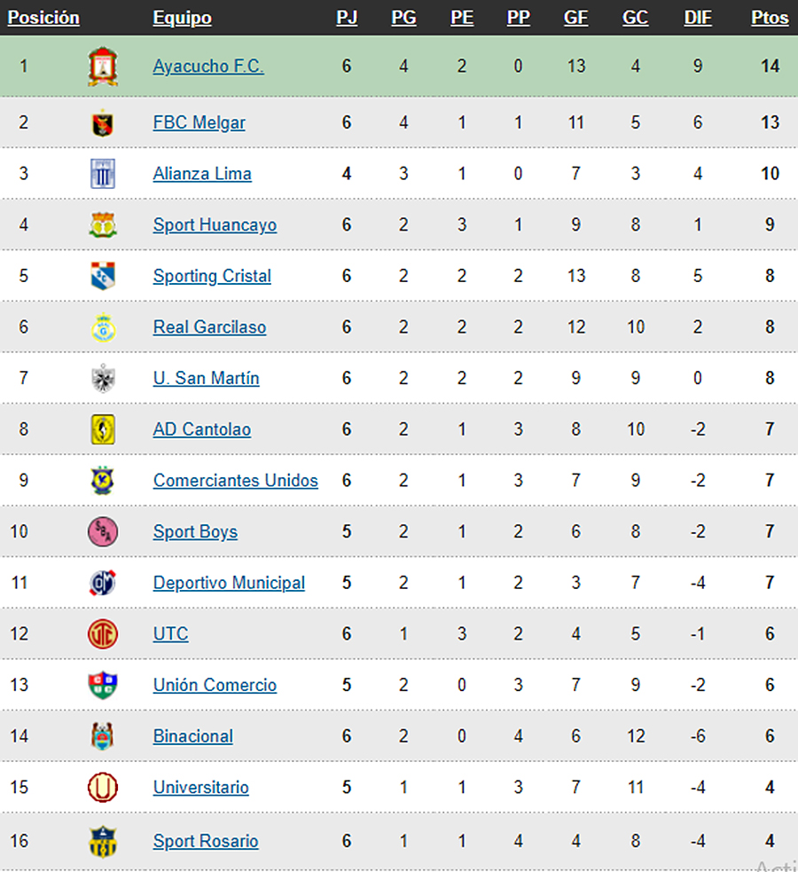The image size is (798, 872).
Task: Click the Sporting Cristal shield logo
Action: click(103, 276)
